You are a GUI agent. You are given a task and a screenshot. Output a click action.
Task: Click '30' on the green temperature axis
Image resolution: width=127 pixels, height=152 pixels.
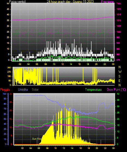118,106
